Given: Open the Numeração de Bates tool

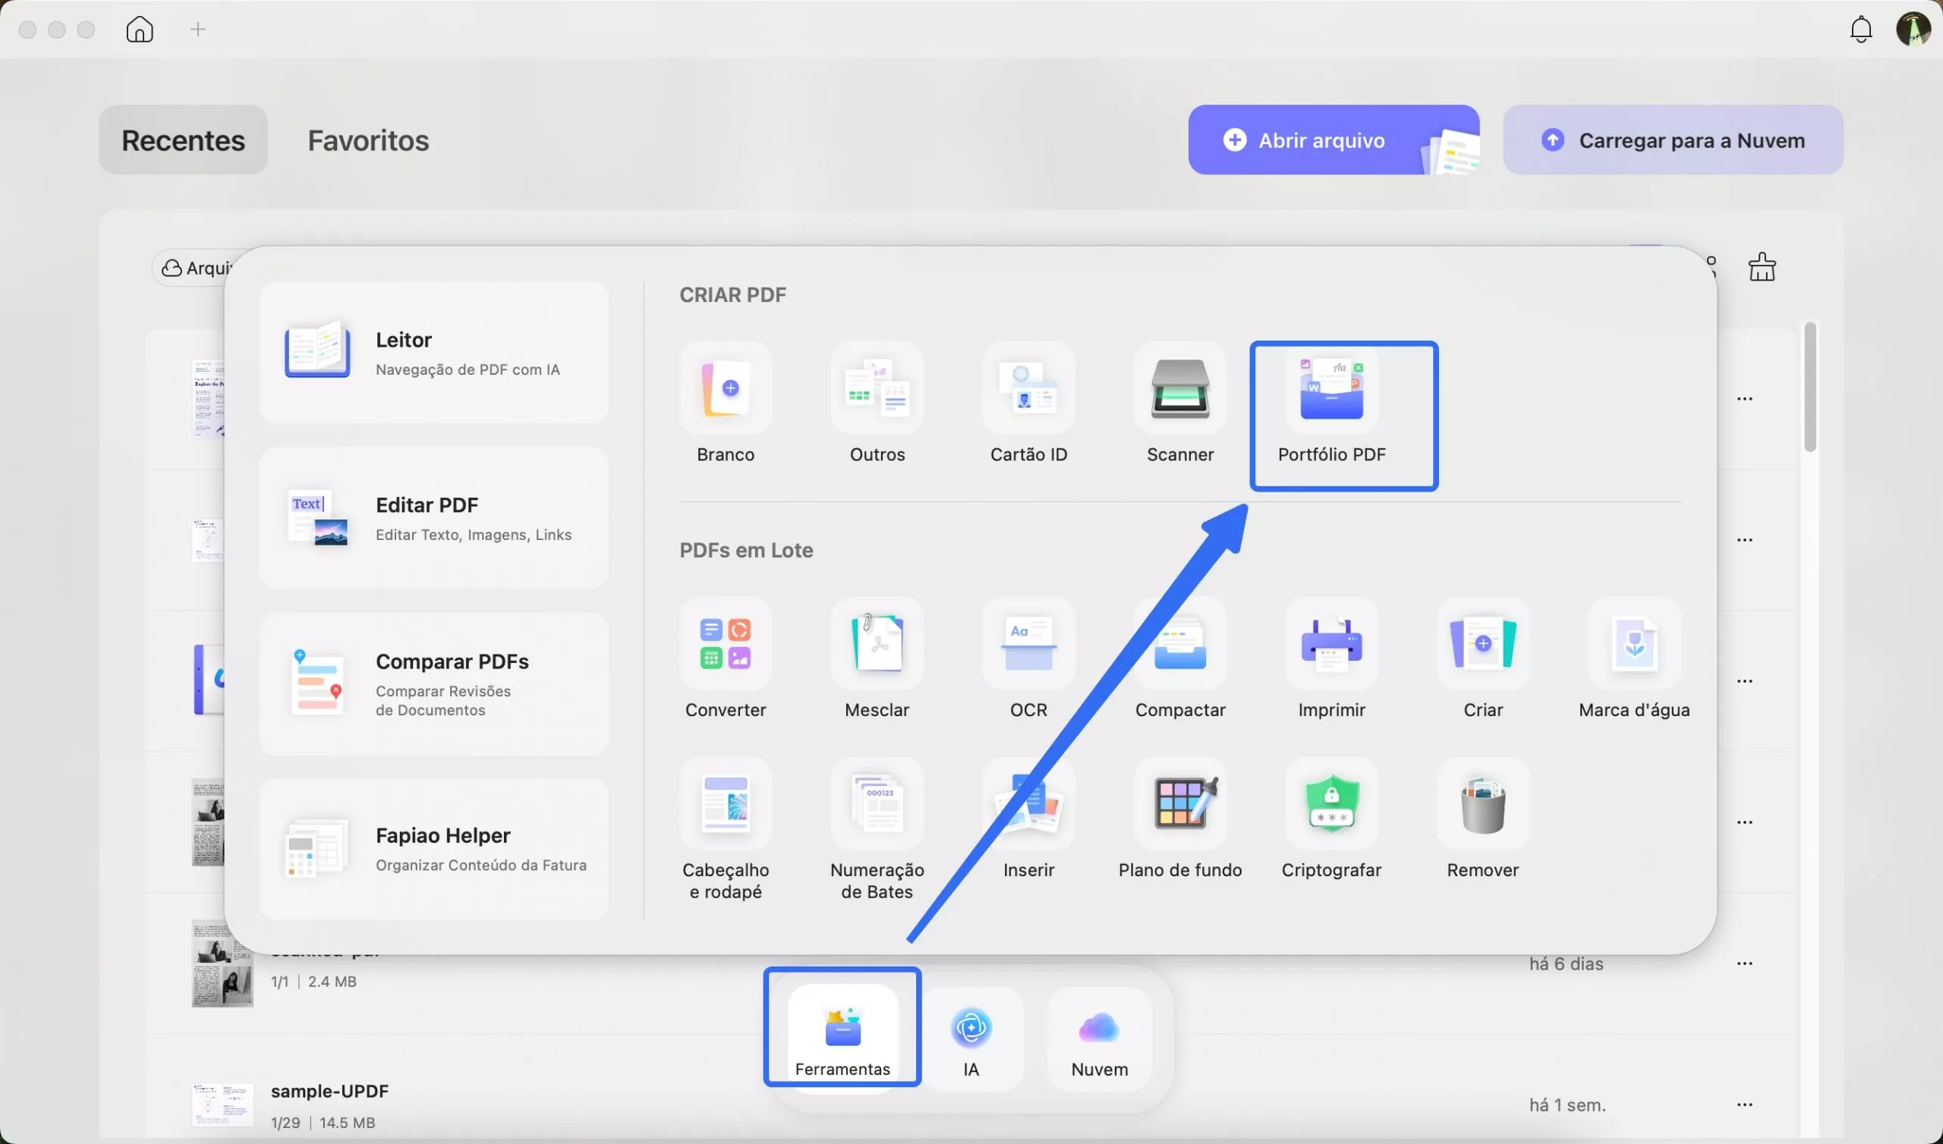Looking at the screenshot, I should (877, 805).
